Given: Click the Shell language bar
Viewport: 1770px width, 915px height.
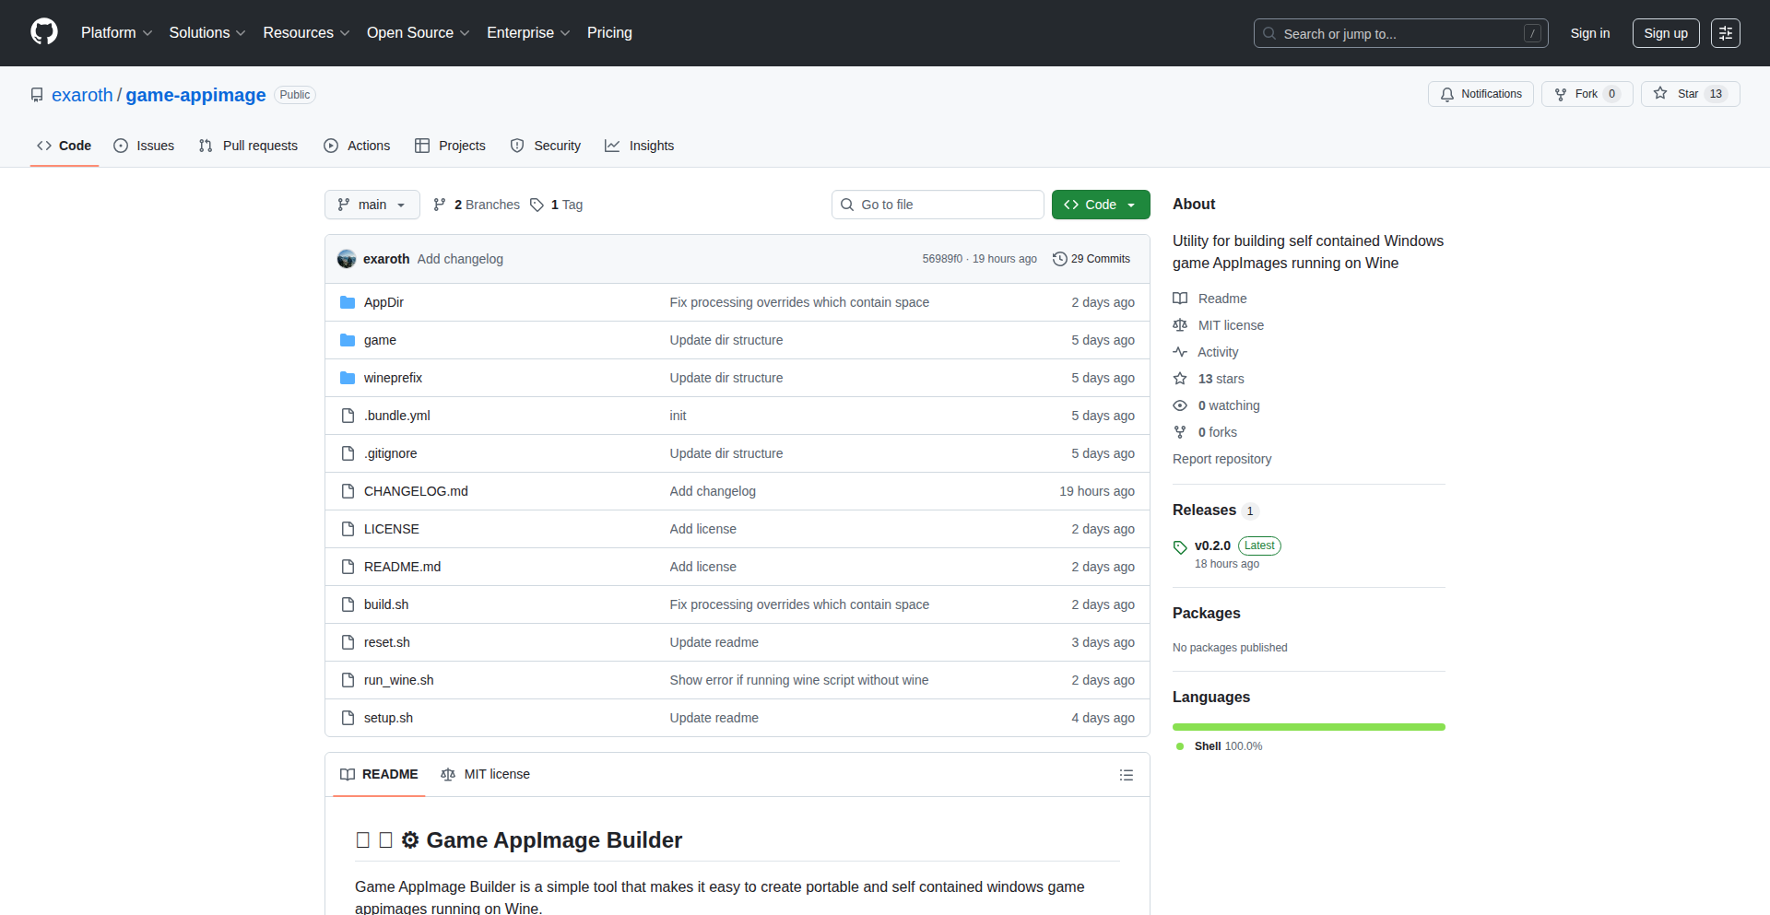Looking at the screenshot, I should [1309, 727].
